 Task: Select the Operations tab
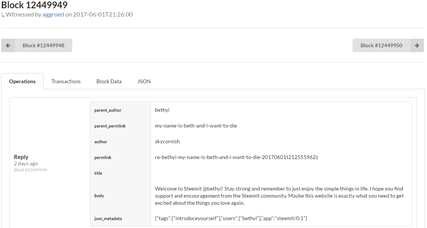[x=23, y=81]
